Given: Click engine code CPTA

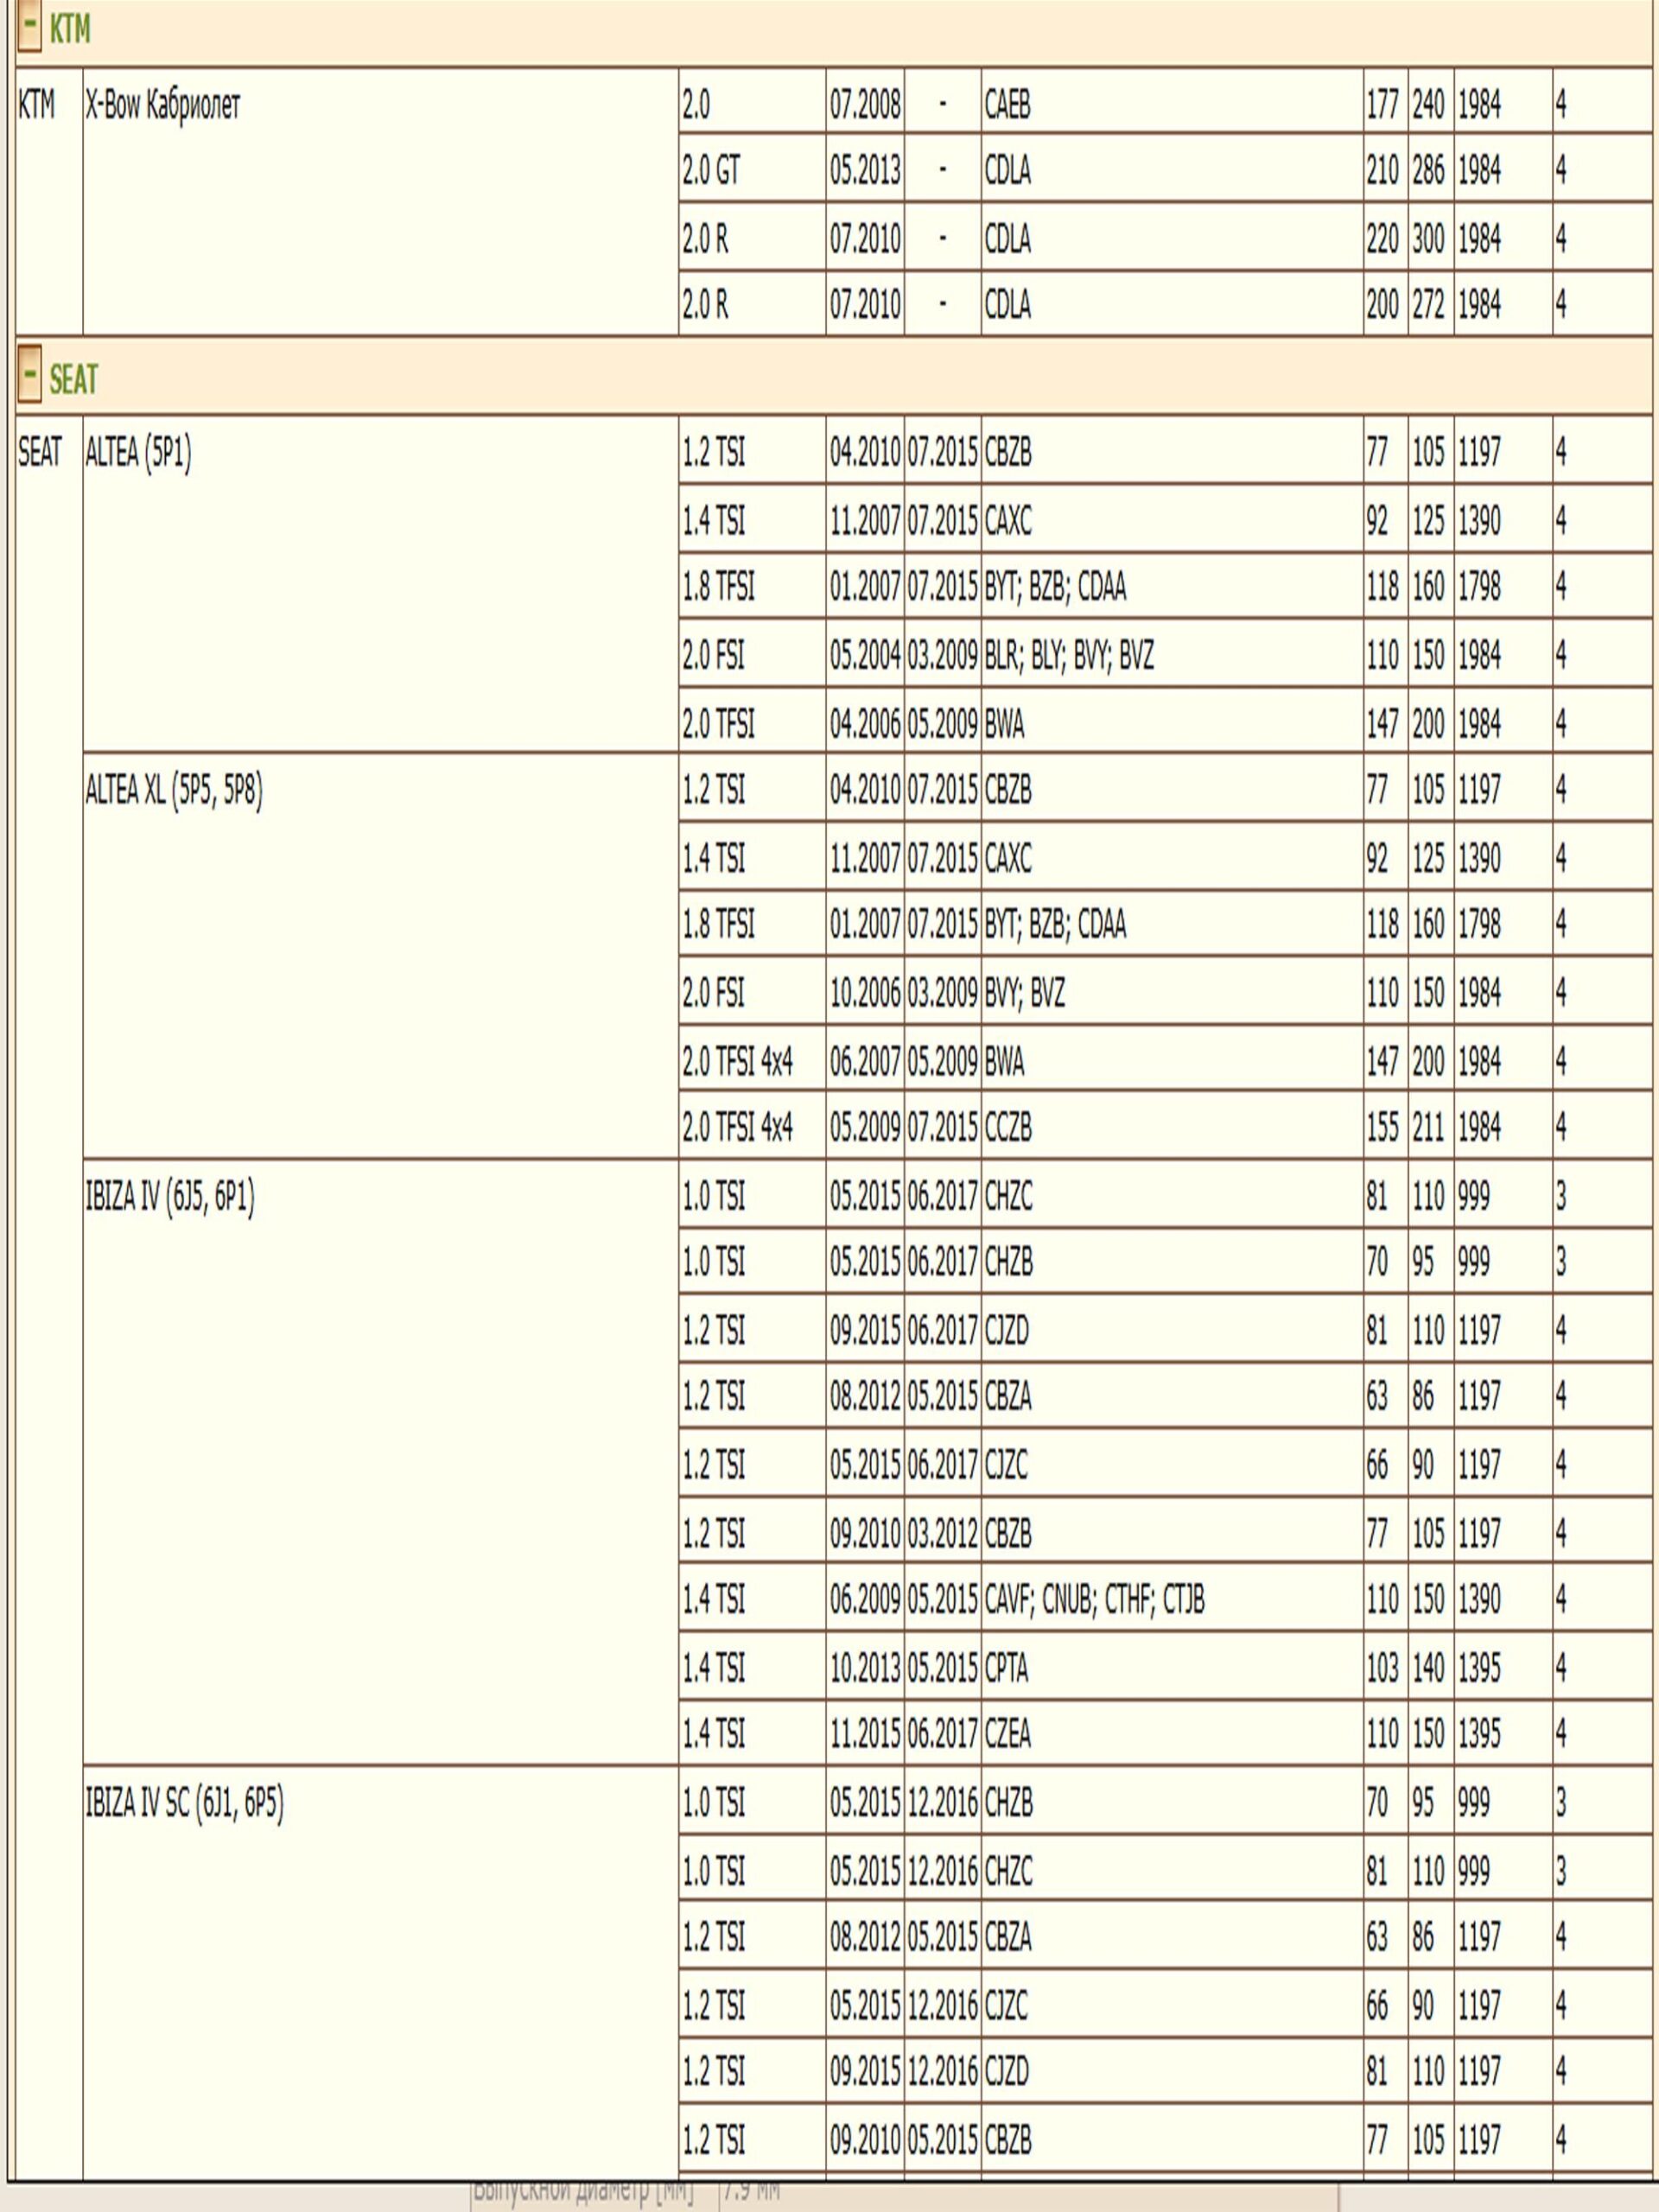Looking at the screenshot, I should pos(1006,1668).
